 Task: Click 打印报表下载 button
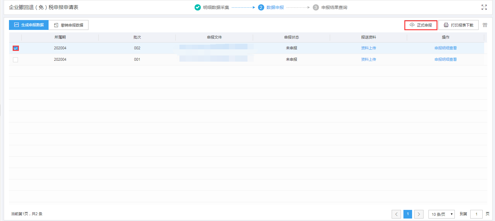(x=458, y=25)
